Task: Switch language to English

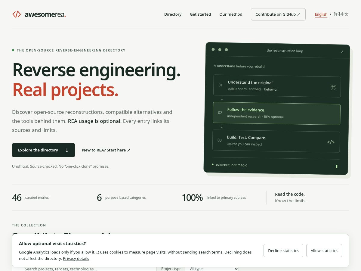Action: pyautogui.click(x=321, y=14)
